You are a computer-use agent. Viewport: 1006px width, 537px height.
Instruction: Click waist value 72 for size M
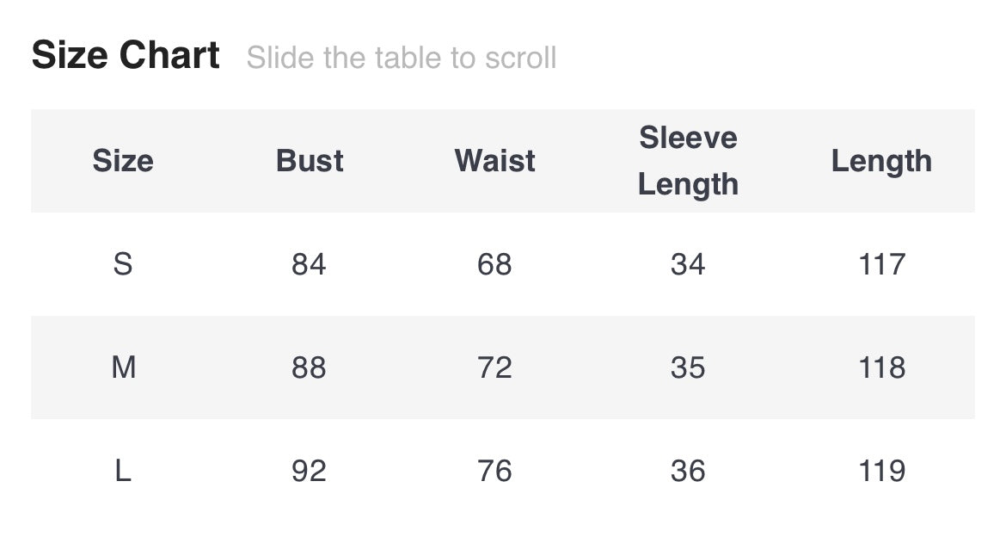coord(494,367)
